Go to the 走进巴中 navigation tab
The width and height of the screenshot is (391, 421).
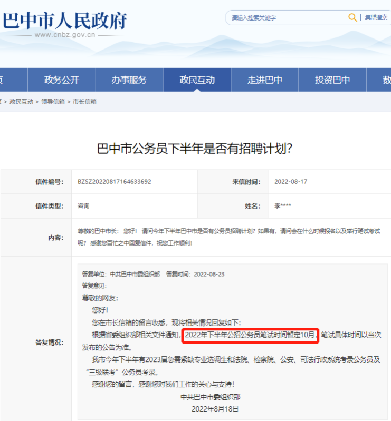(265, 80)
